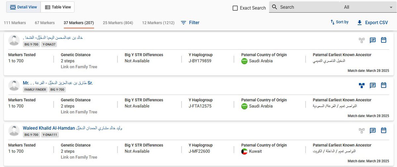Open family tree icon for J-BY179859 match
This screenshot has width=397, height=167.
tap(362, 40)
